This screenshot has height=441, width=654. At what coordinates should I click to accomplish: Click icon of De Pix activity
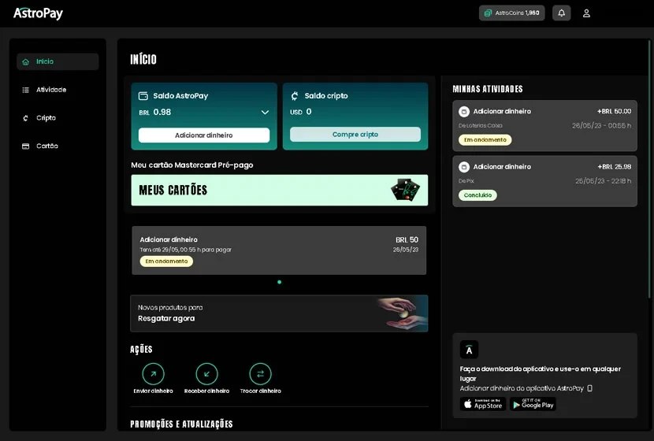[464, 167]
